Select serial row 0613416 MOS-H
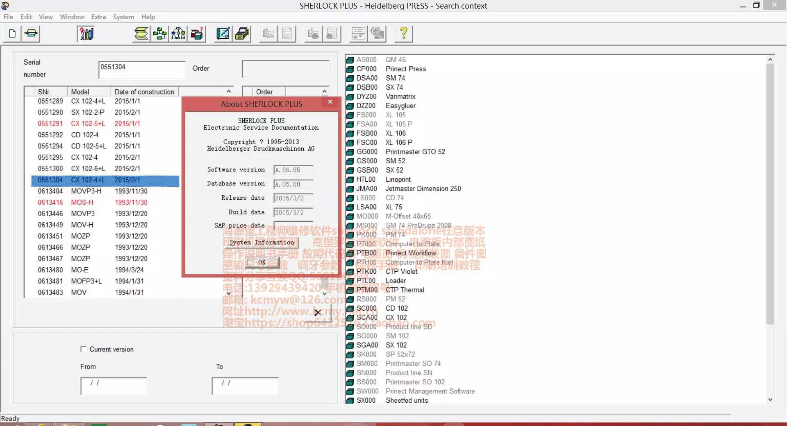The height and width of the screenshot is (426, 787). tap(105, 202)
